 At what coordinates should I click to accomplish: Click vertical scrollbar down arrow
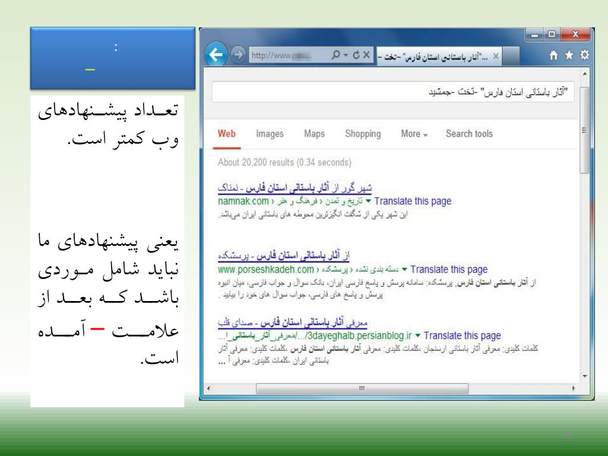pyautogui.click(x=585, y=376)
